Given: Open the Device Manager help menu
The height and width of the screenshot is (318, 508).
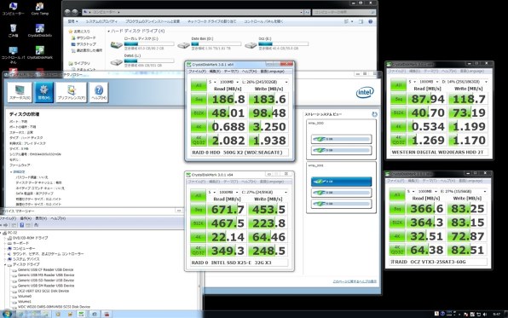Looking at the screenshot, I should click(58, 218).
